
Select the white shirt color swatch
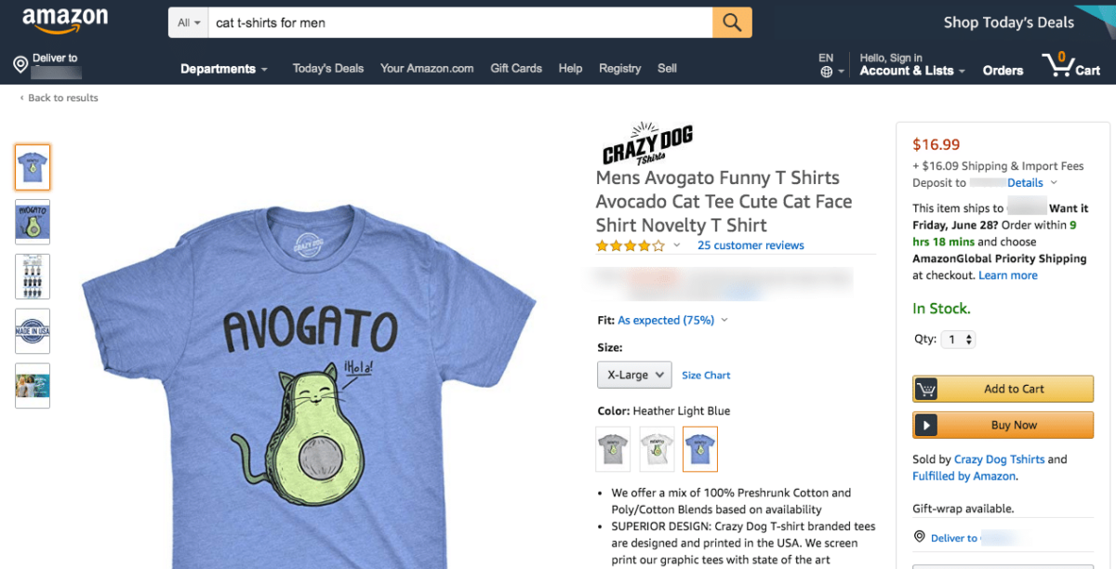(657, 449)
